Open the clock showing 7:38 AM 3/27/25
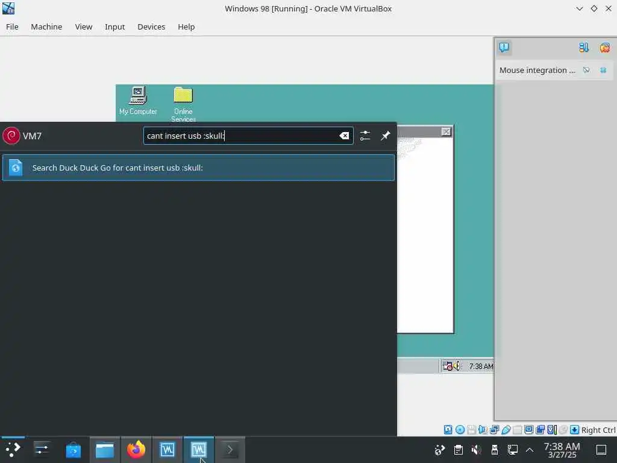The height and width of the screenshot is (463, 617). 562,450
